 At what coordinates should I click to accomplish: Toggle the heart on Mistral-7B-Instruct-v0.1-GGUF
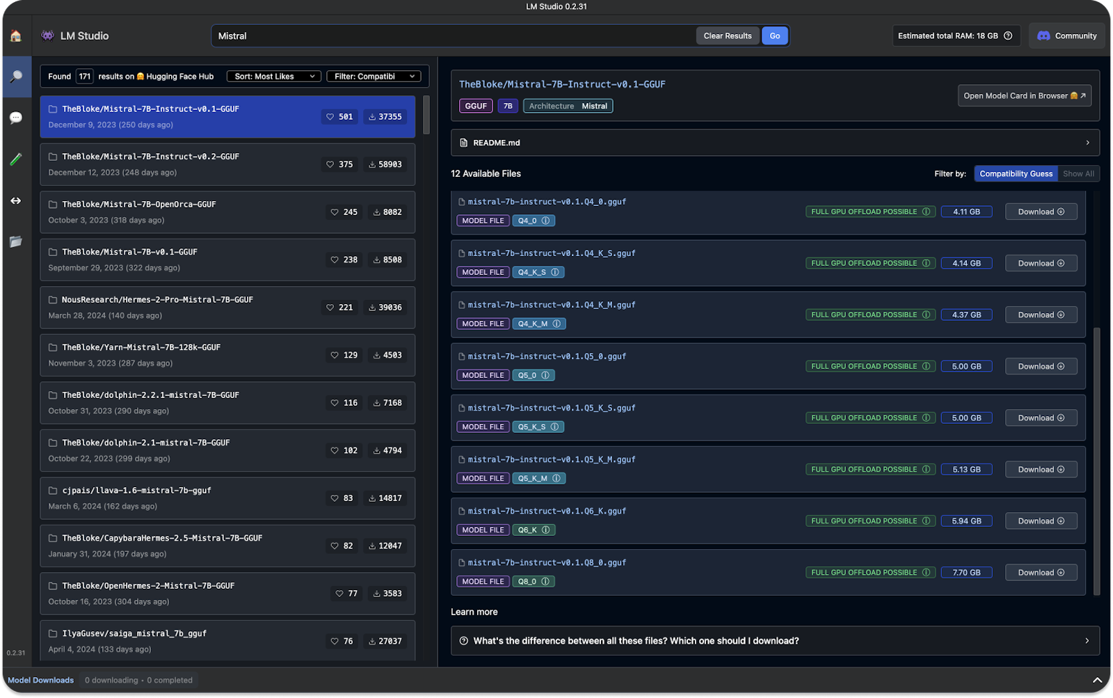click(x=330, y=117)
